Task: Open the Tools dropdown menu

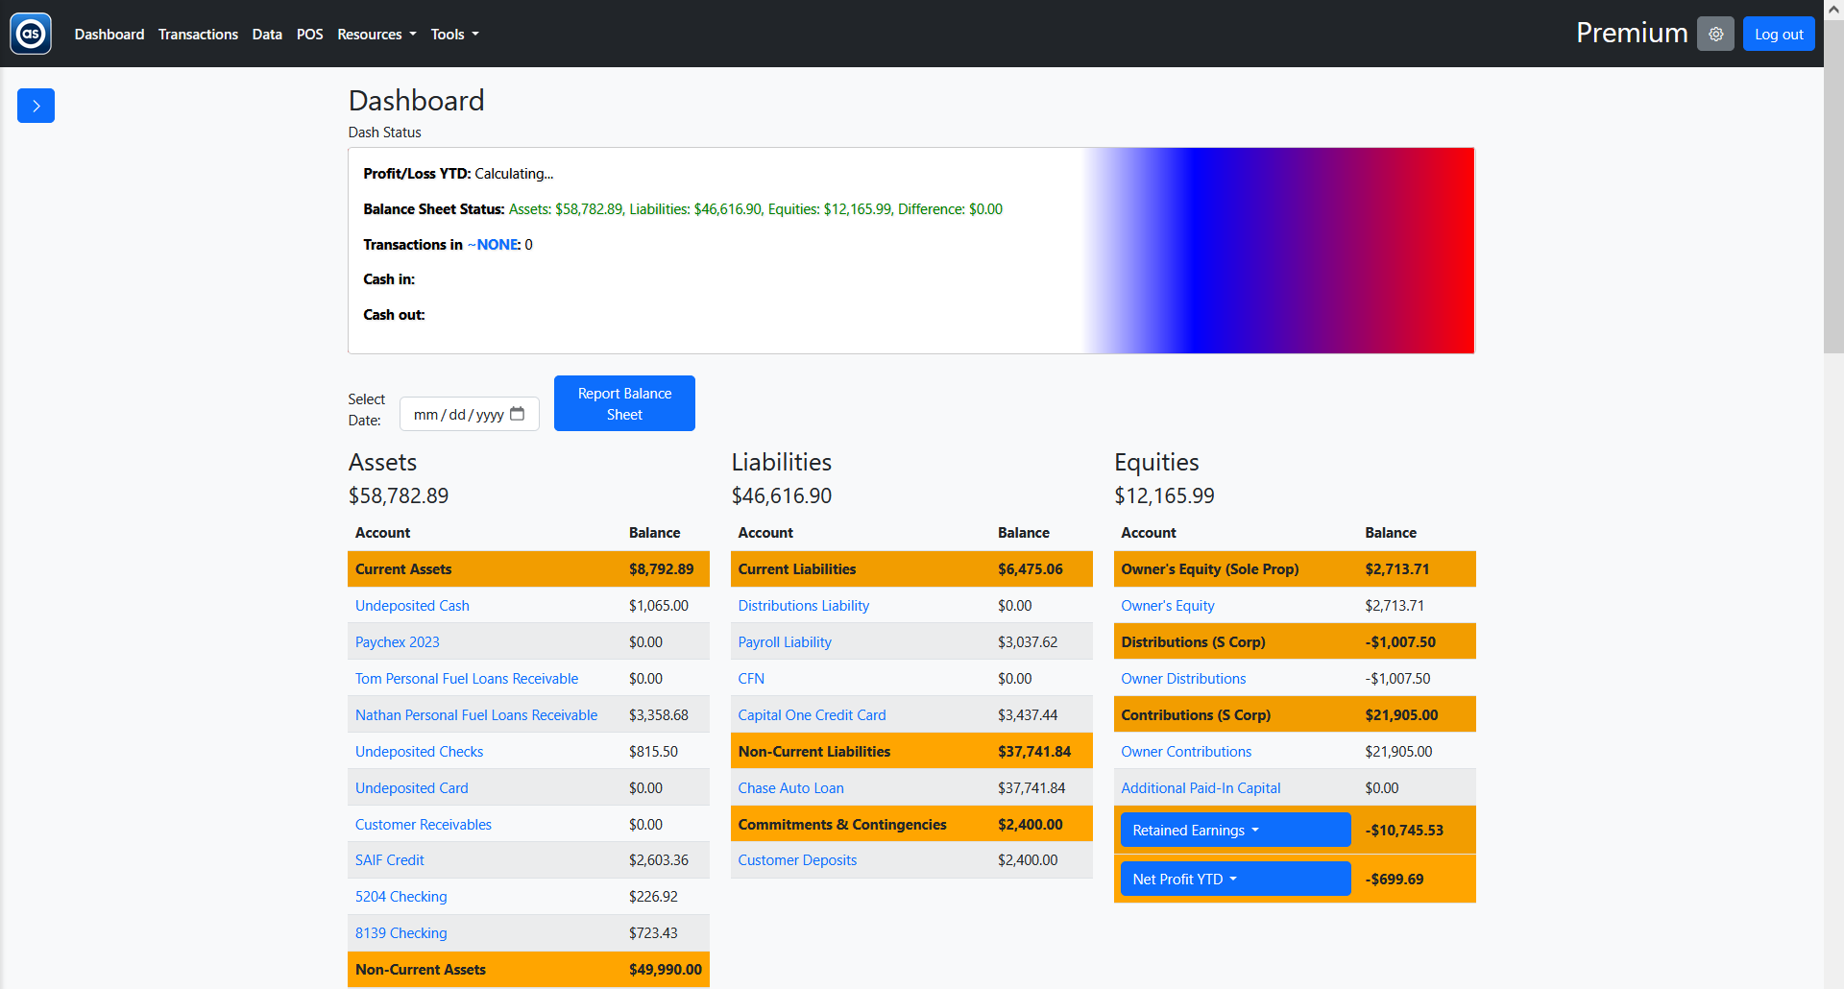Action: pyautogui.click(x=453, y=34)
